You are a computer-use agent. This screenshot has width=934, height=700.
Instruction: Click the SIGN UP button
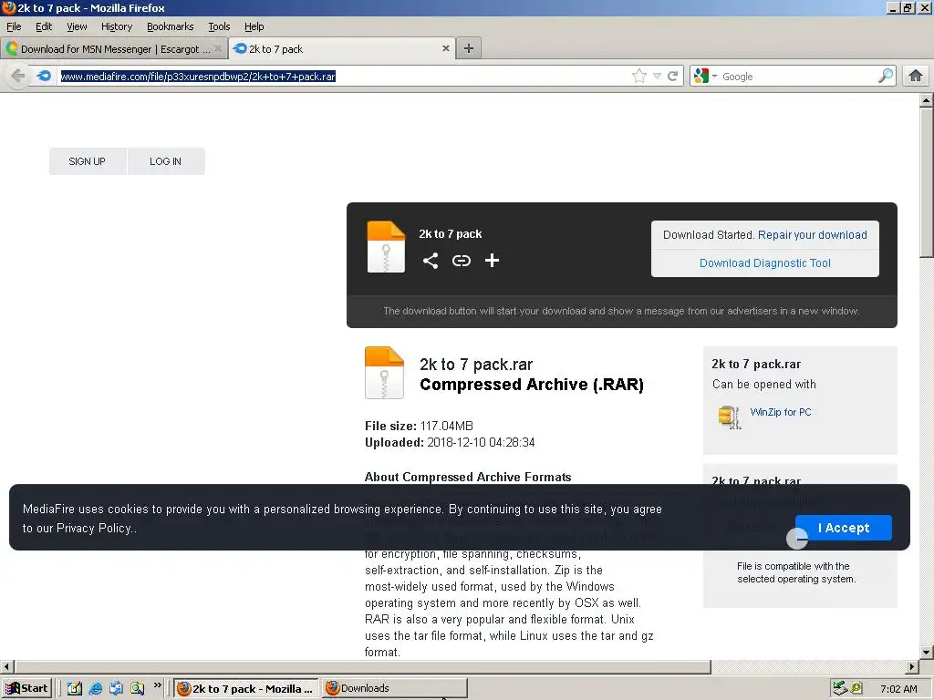[x=87, y=161]
